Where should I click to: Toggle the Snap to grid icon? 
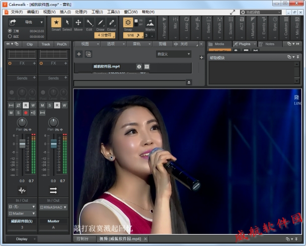128,23
